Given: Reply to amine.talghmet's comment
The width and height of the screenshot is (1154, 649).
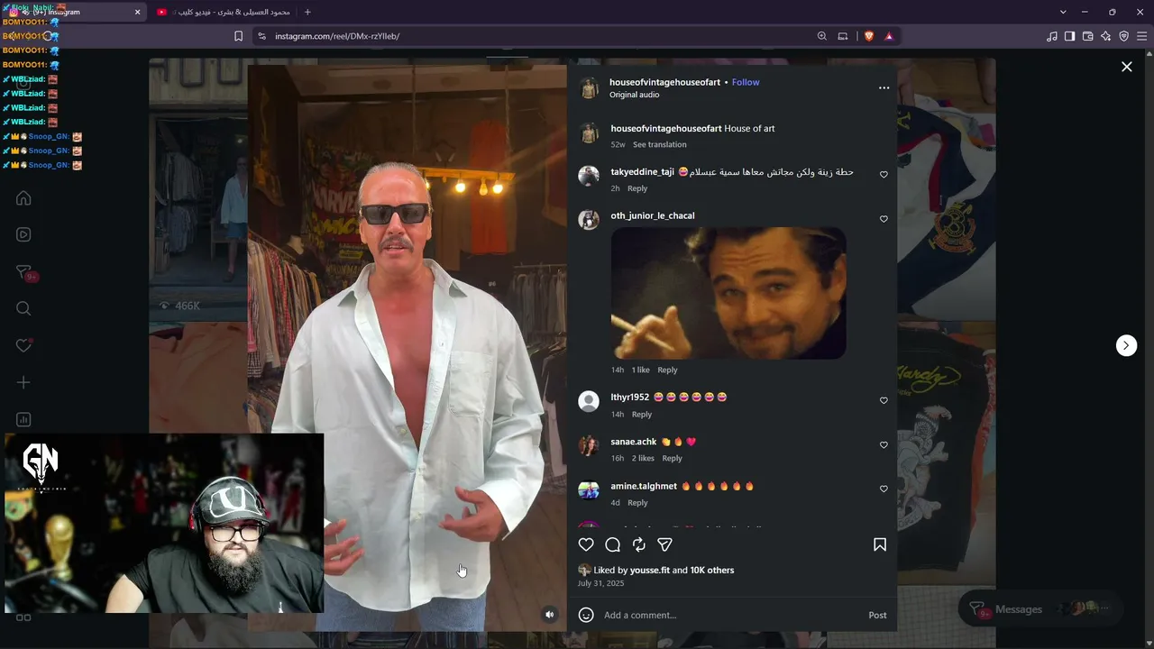Looking at the screenshot, I should (637, 502).
